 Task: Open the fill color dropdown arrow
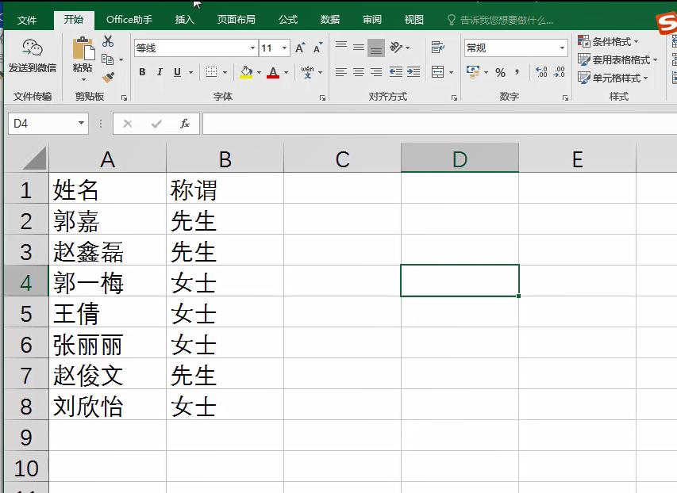tap(259, 73)
